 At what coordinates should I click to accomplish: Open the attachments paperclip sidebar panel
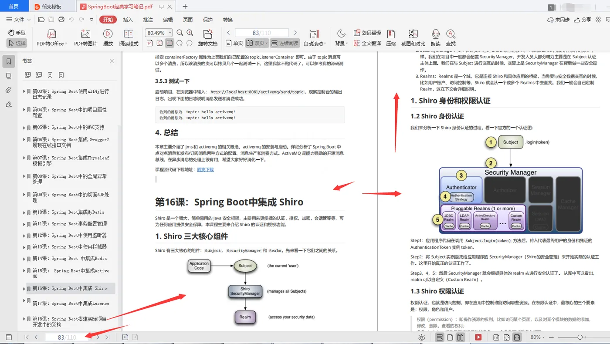click(x=9, y=90)
